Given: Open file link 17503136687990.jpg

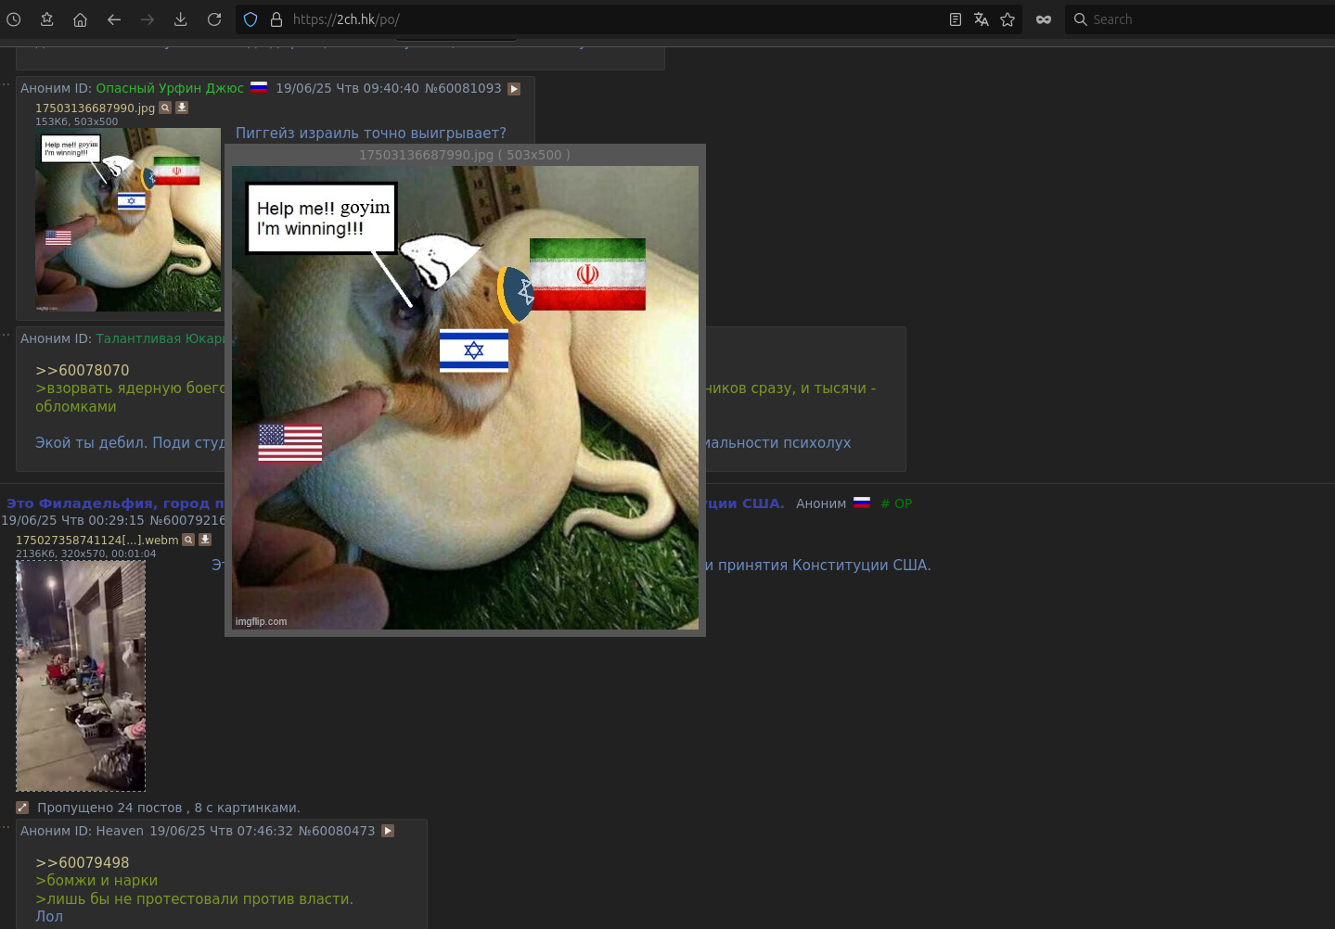Looking at the screenshot, I should (95, 108).
